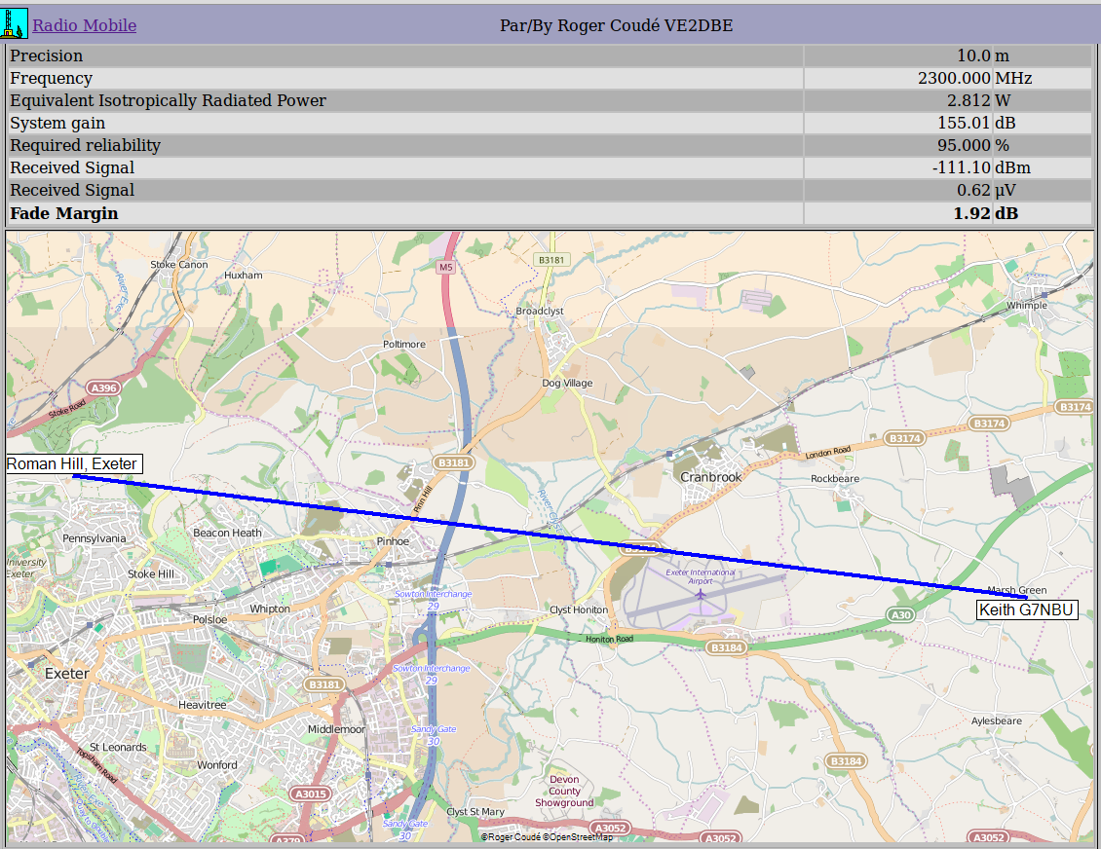Click the A396 road shield
The width and height of the screenshot is (1101, 849).
click(102, 388)
